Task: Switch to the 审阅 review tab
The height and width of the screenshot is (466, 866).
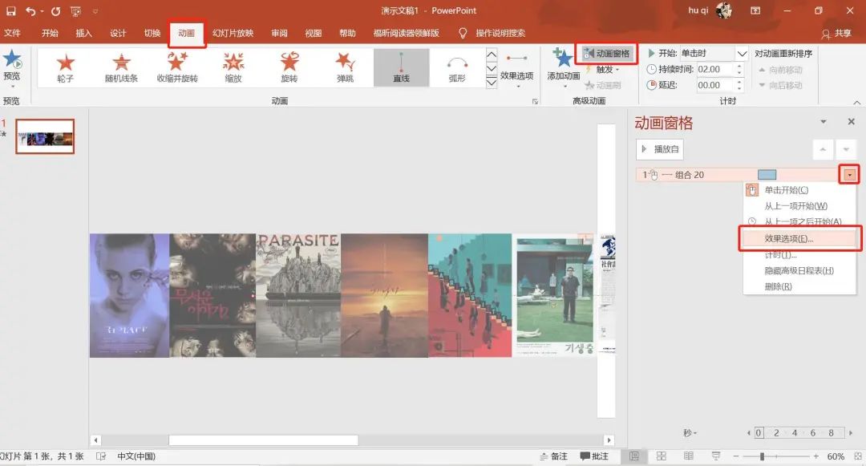Action: click(279, 33)
